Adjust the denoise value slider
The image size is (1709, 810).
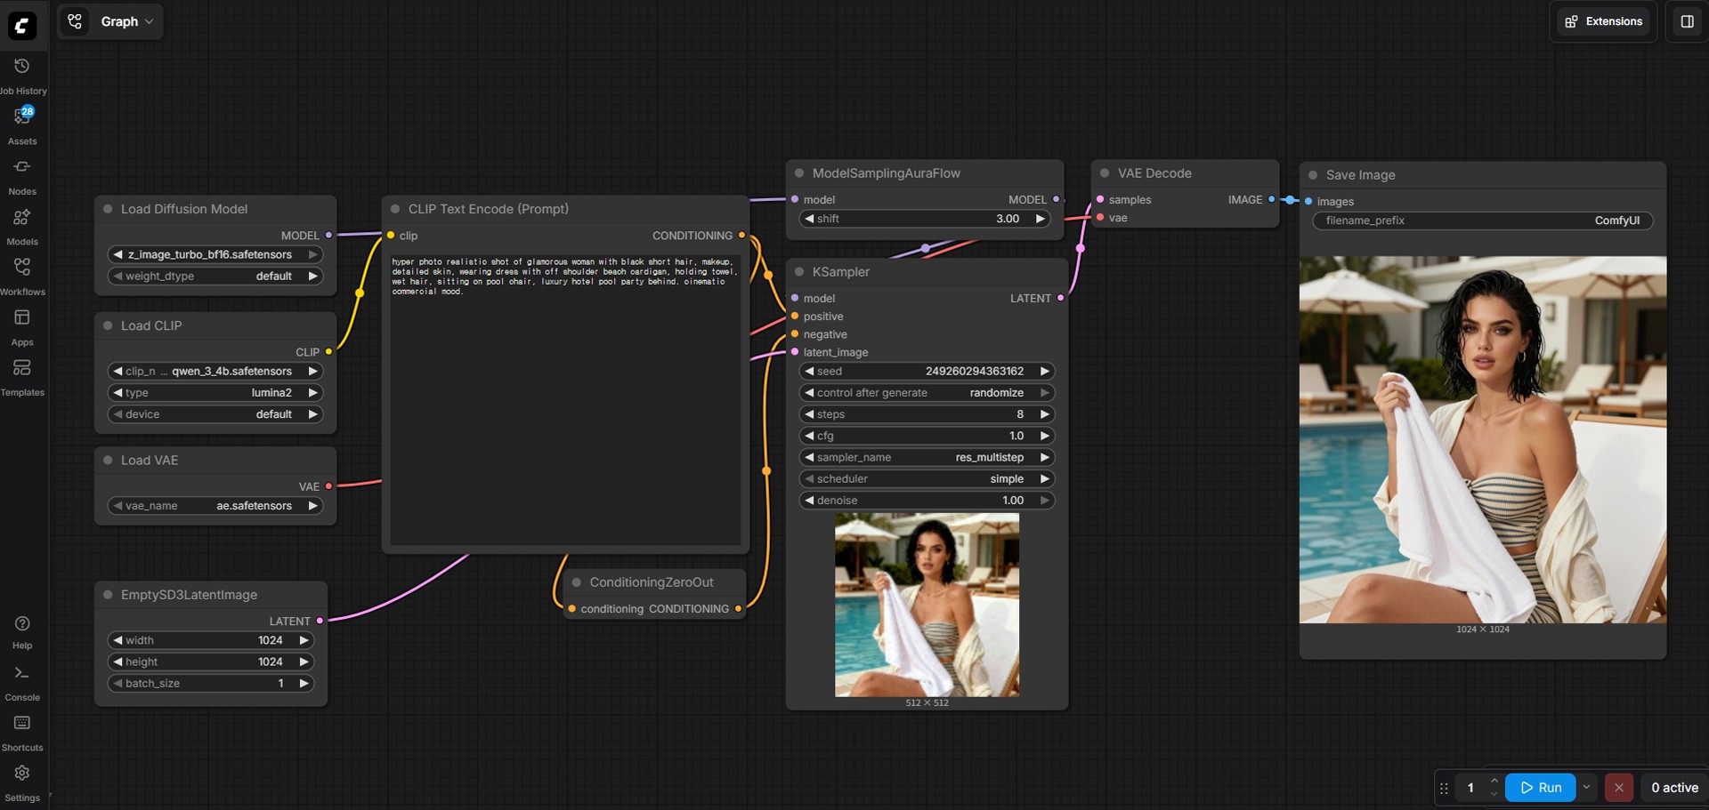tap(926, 501)
